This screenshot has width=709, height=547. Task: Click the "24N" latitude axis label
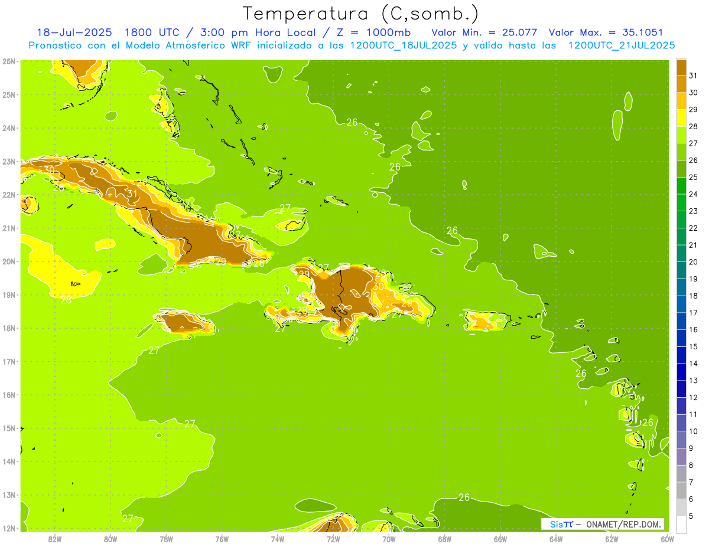[9, 128]
